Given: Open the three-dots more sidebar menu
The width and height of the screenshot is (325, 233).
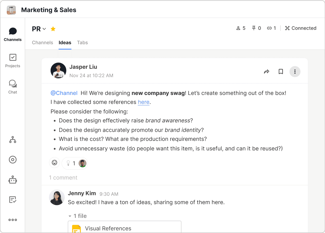Looking at the screenshot, I should pyautogui.click(x=13, y=220).
